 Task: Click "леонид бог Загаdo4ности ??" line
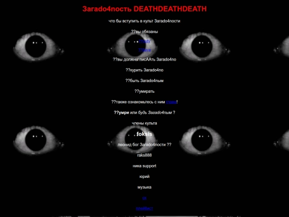coord(144,145)
